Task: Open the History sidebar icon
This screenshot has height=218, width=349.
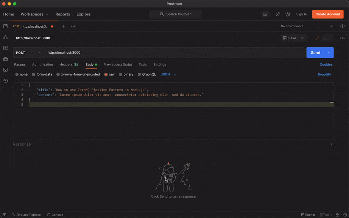Action: click(5, 81)
